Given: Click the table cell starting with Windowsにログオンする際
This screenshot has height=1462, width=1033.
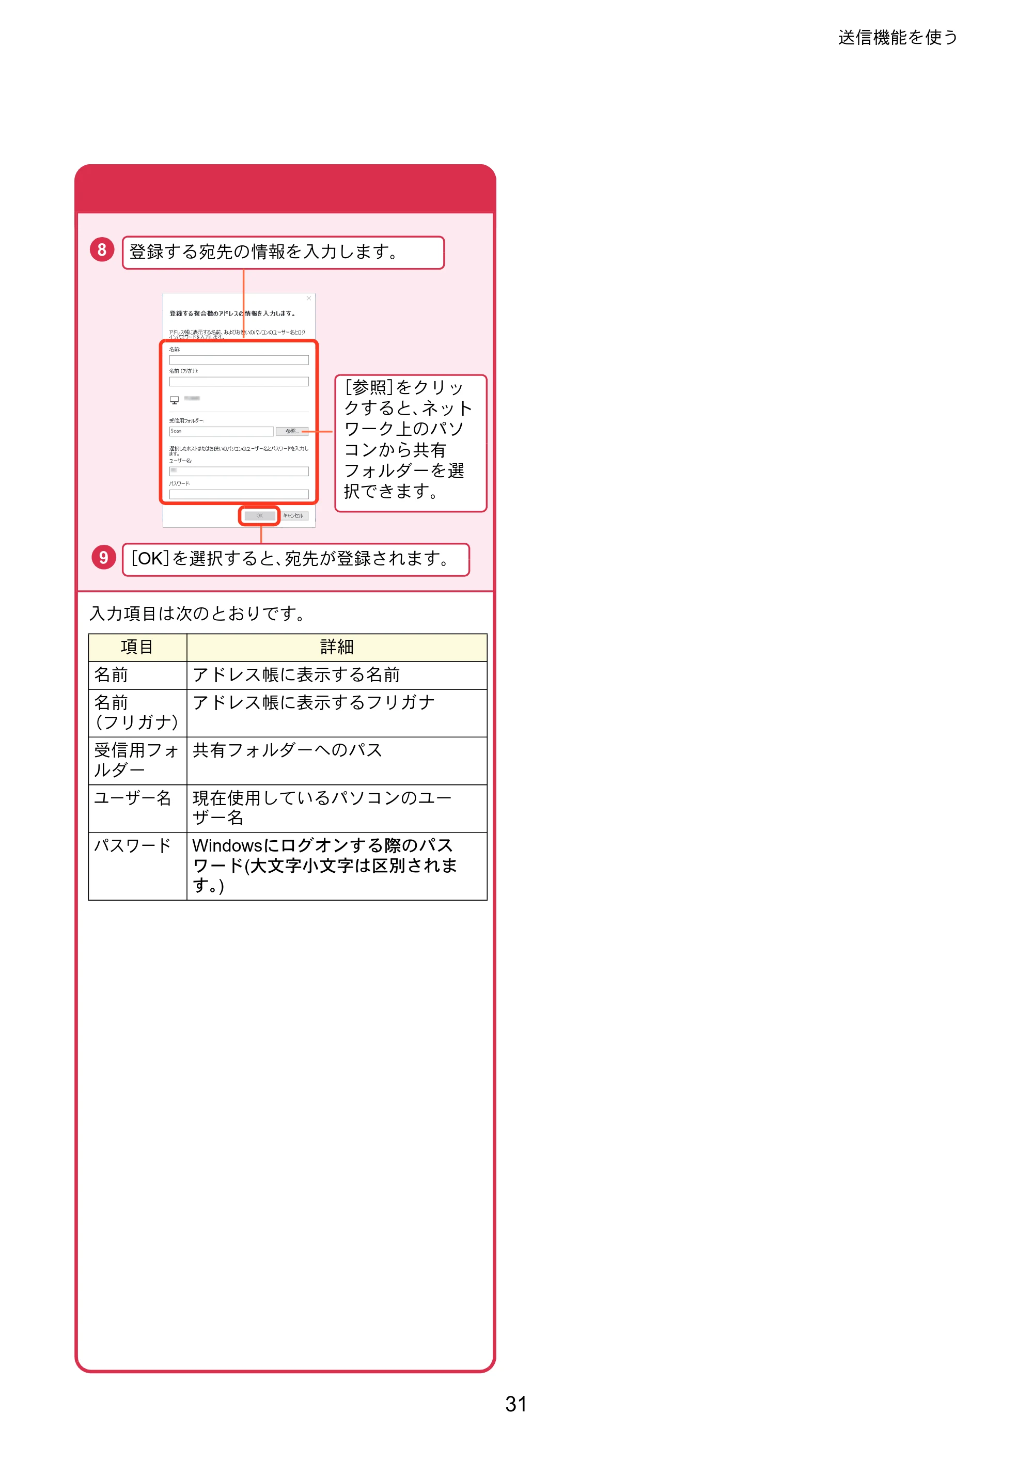Looking at the screenshot, I should pos(337,866).
